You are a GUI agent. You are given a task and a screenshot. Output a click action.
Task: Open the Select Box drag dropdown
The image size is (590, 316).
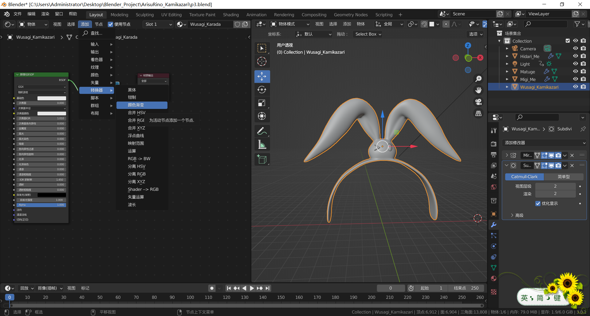point(368,34)
